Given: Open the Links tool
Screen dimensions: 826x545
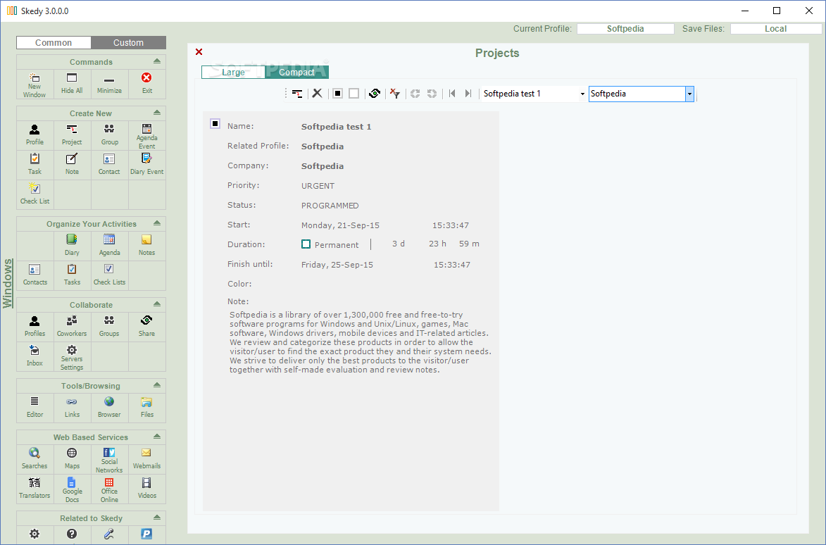Looking at the screenshot, I should pos(72,408).
